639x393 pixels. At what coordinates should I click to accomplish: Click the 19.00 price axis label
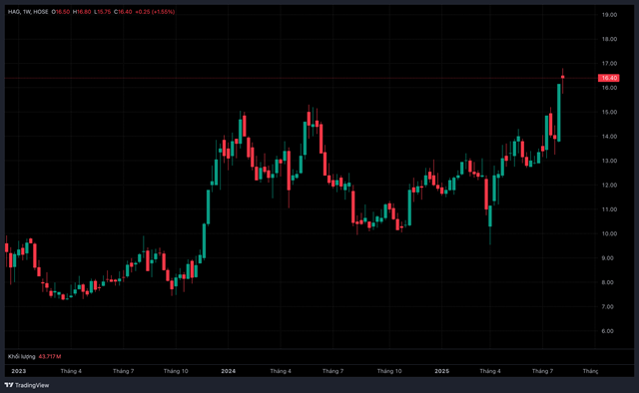point(609,15)
